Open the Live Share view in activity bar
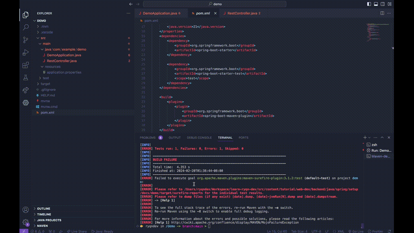414x233 pixels. pyautogui.click(x=26, y=90)
